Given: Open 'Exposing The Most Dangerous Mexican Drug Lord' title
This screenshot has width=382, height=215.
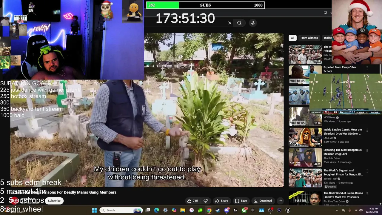Looking at the screenshot, I should click(342, 152).
